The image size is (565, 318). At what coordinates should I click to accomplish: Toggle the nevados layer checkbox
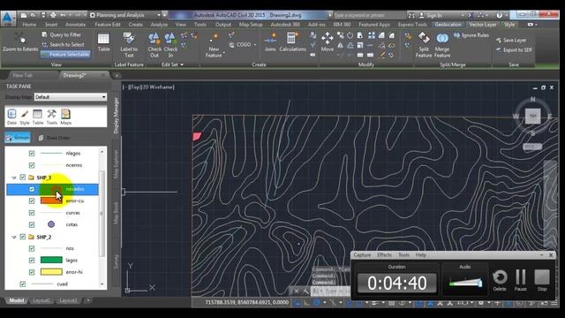(x=32, y=189)
